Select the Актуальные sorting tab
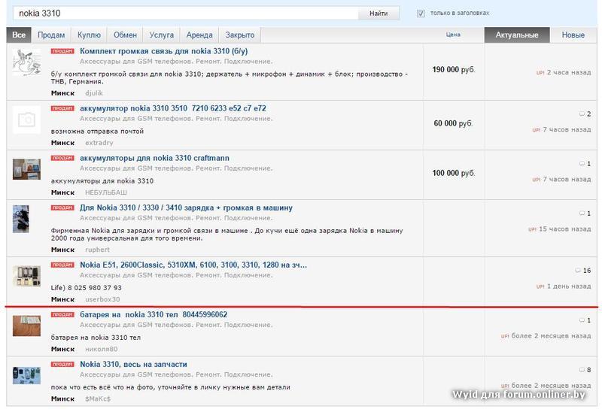This screenshot has height=412, width=602. 517,35
